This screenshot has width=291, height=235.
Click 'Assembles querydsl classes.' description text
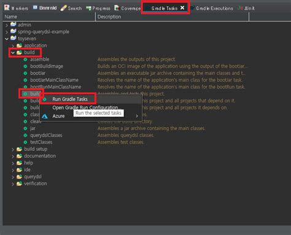pyautogui.click(x=126, y=136)
